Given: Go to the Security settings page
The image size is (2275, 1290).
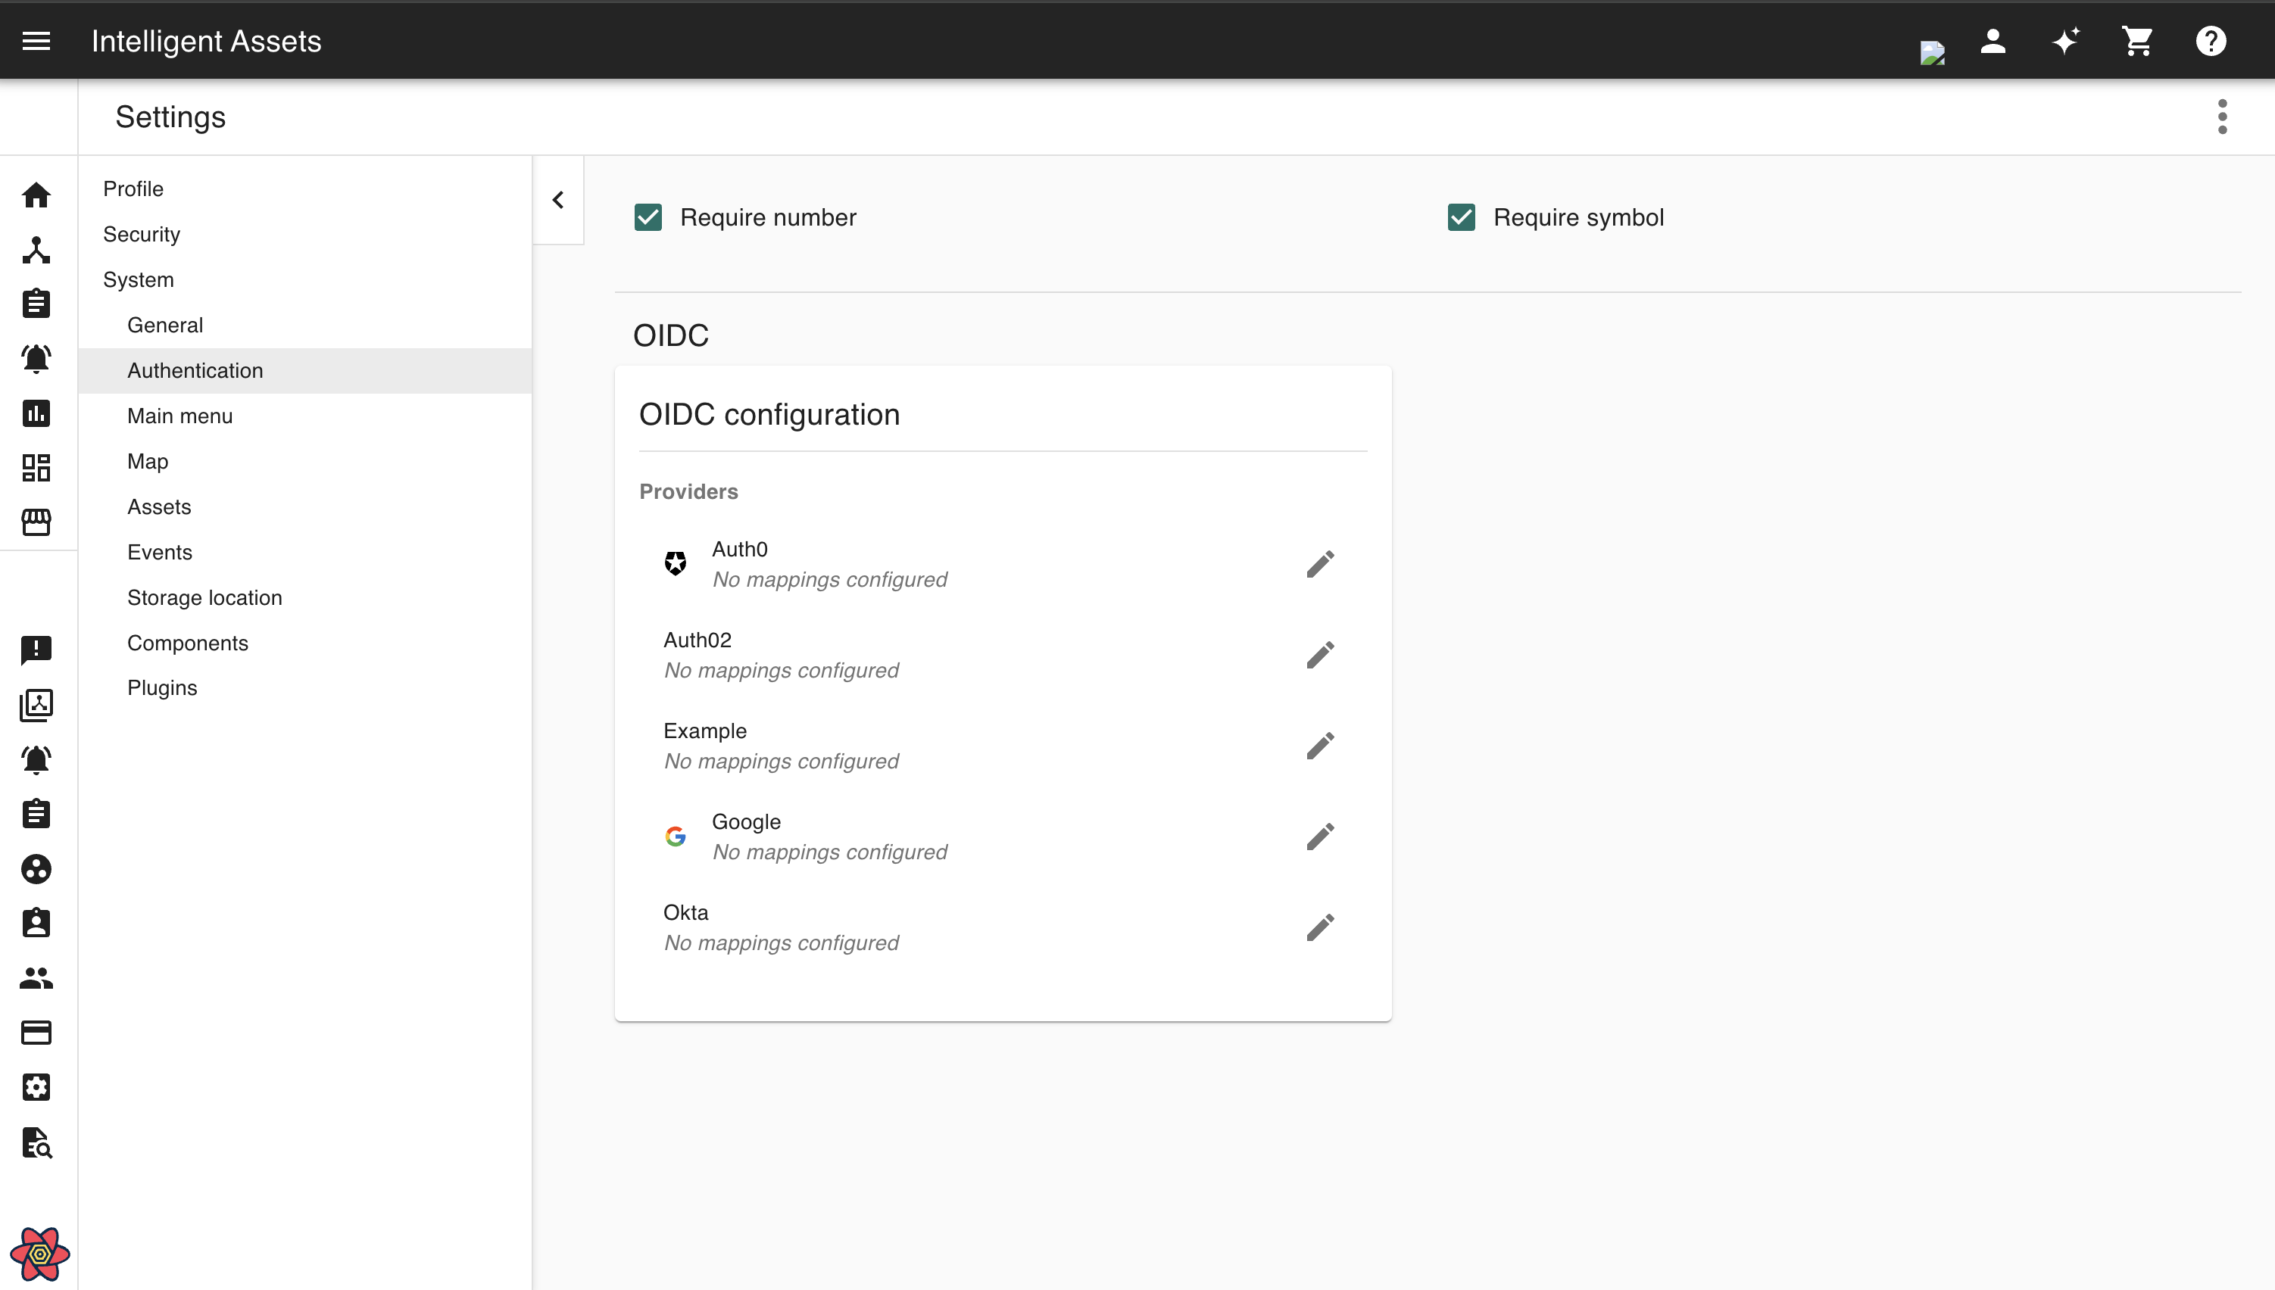Looking at the screenshot, I should click(142, 235).
